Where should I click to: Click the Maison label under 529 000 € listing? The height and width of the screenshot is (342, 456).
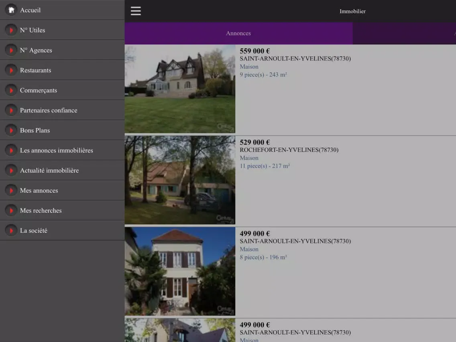249,158
